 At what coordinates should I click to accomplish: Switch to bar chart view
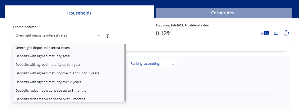pos(262,33)
